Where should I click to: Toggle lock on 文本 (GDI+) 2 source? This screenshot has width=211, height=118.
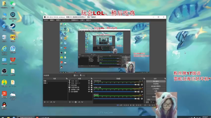tap(92, 83)
